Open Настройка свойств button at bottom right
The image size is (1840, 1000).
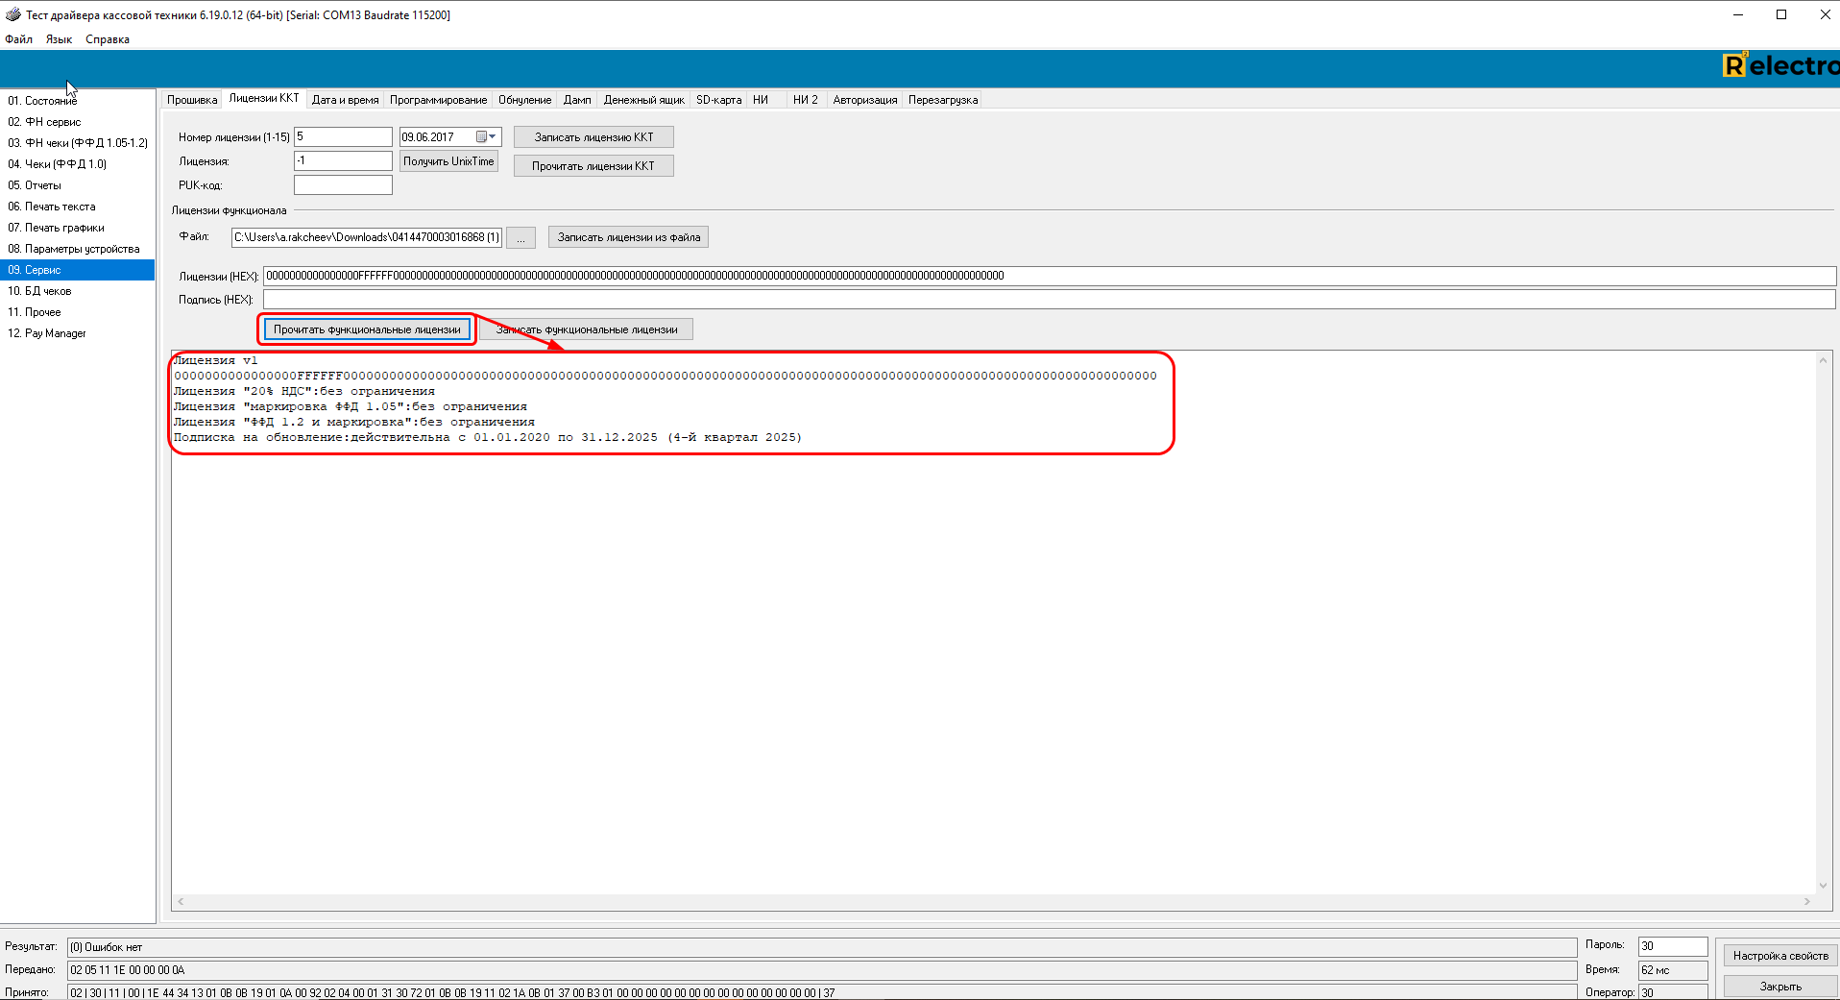point(1779,956)
